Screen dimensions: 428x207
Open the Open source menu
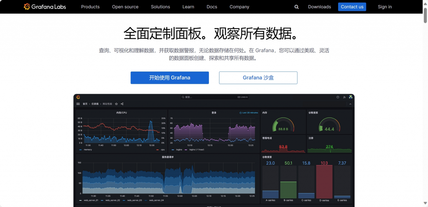point(125,7)
